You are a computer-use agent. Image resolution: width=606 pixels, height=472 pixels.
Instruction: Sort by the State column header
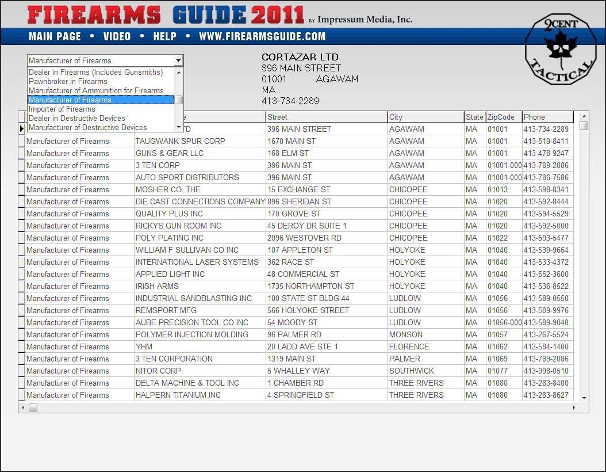[475, 117]
